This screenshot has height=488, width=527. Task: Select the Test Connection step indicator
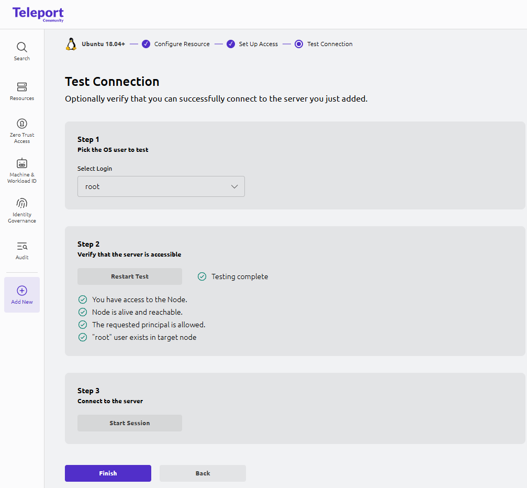click(299, 44)
